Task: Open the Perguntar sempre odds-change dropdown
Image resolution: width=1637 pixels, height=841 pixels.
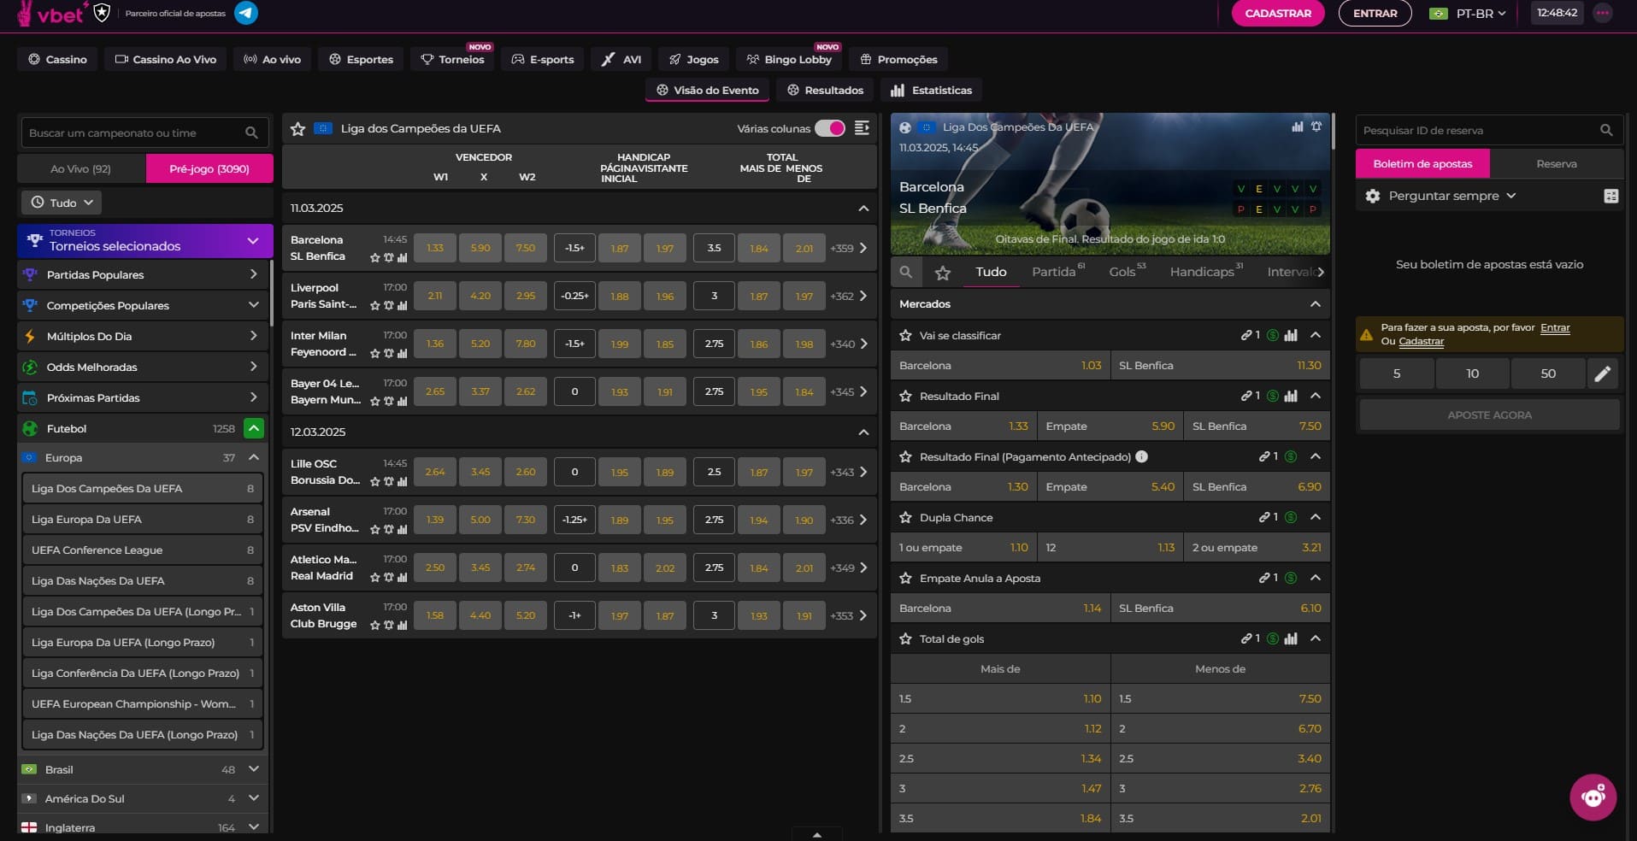Action: pos(1452,196)
